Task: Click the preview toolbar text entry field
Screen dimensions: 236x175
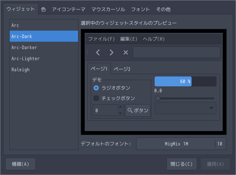Action: pyautogui.click(x=176, y=52)
